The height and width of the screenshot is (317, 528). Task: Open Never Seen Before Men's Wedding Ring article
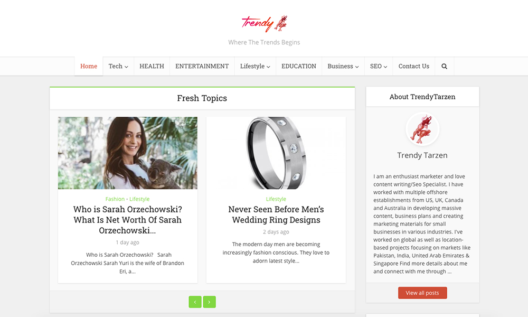276,215
